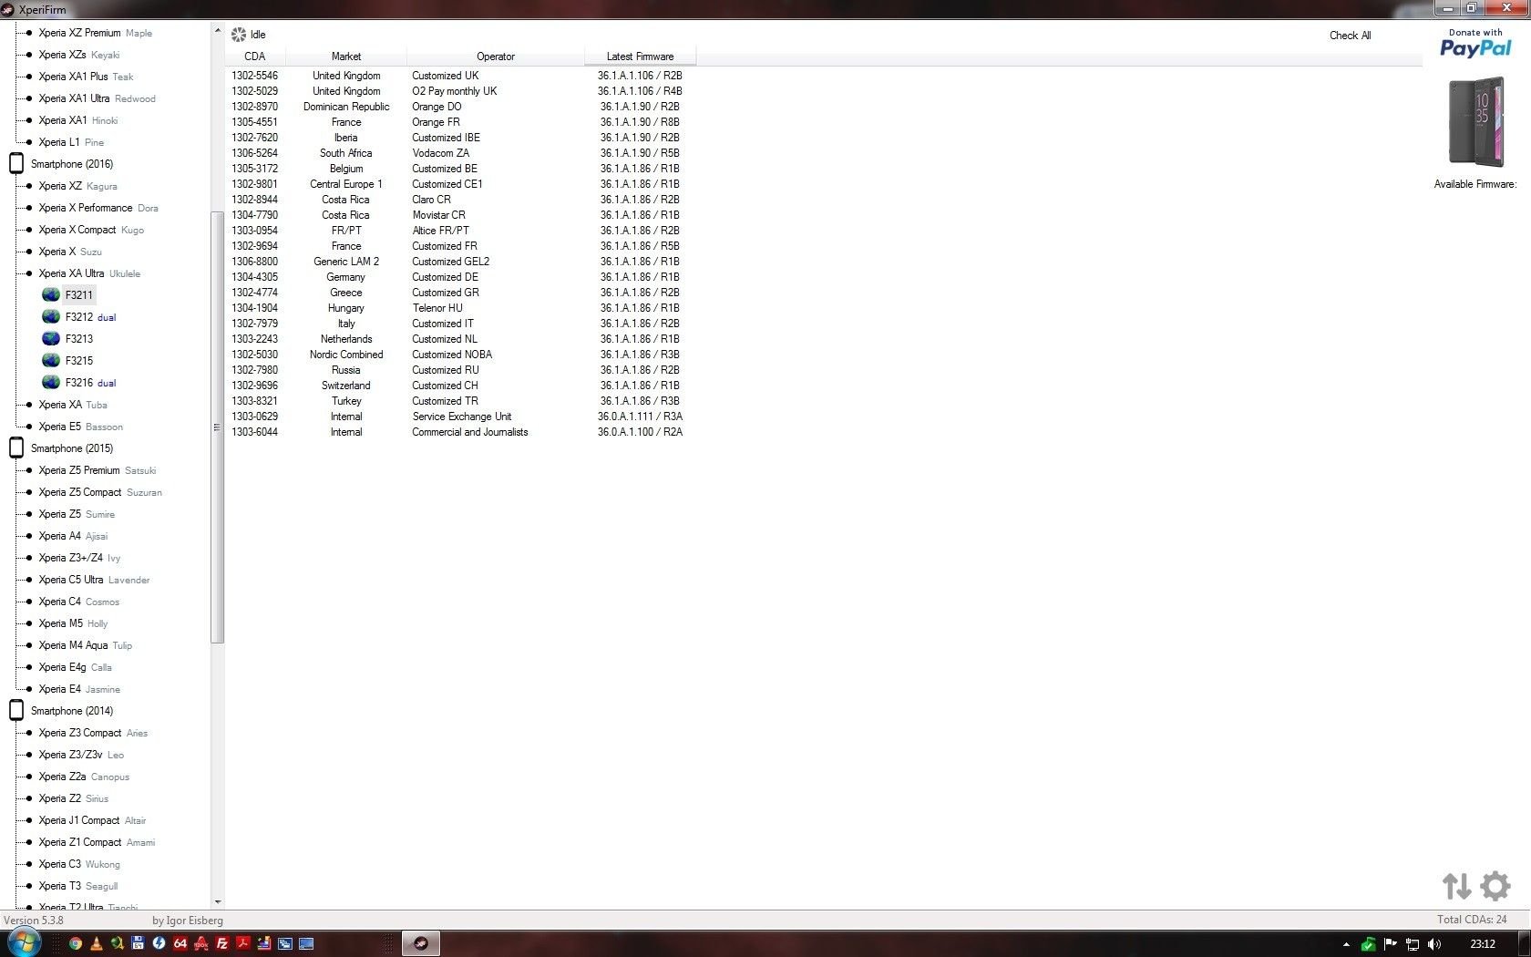1531x957 pixels.
Task: Select the Service Exchange Unit row
Action: coord(460,417)
